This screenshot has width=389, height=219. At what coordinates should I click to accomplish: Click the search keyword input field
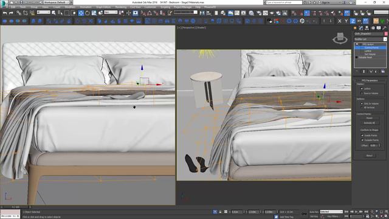pyautogui.click(x=284, y=2)
